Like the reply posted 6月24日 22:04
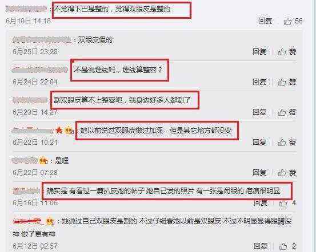The height and width of the screenshot is (252, 316). click(x=282, y=82)
